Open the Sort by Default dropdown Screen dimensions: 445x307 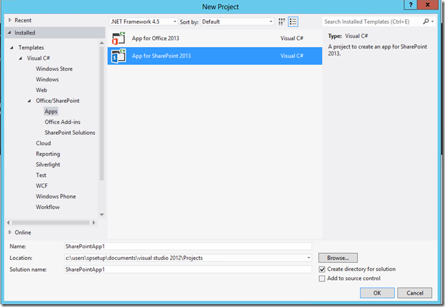(237, 21)
